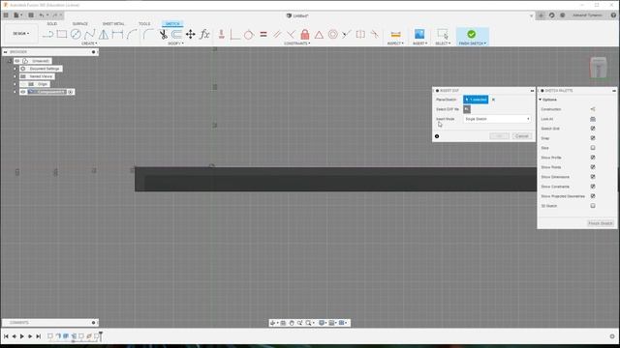Select the Offset tool
Screen dimensions: 620x348
(176, 35)
